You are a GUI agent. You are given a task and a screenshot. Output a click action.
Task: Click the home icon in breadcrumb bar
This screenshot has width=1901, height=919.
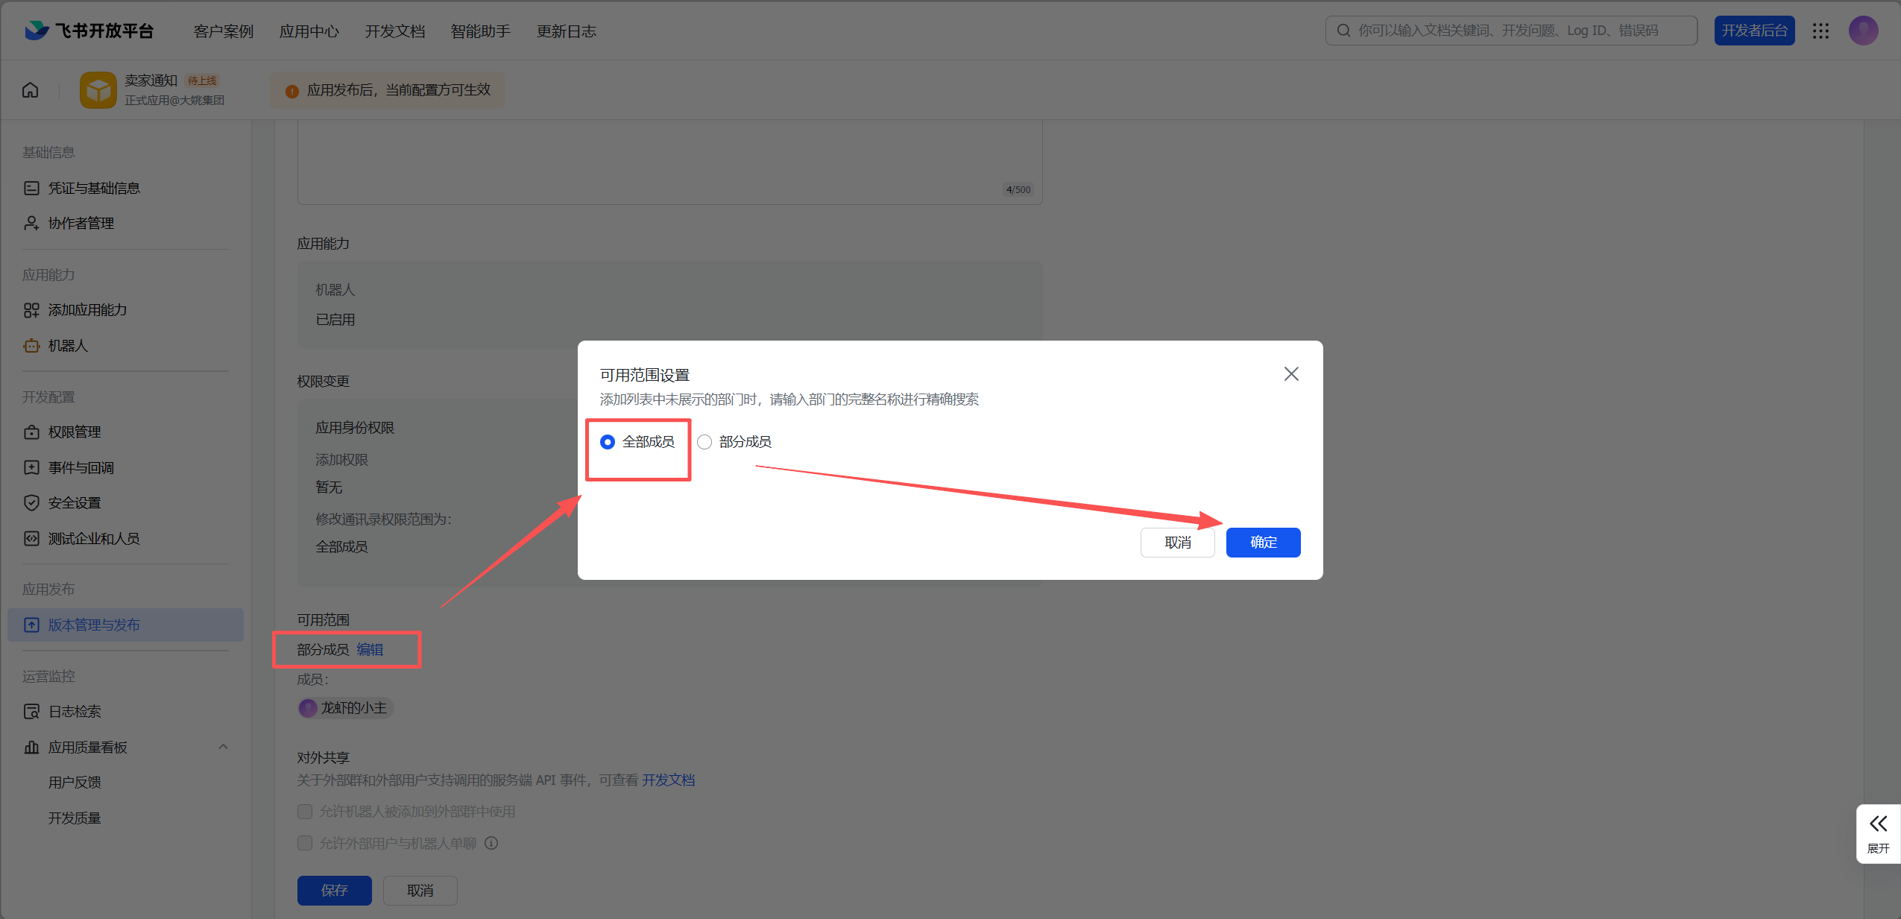pos(30,90)
